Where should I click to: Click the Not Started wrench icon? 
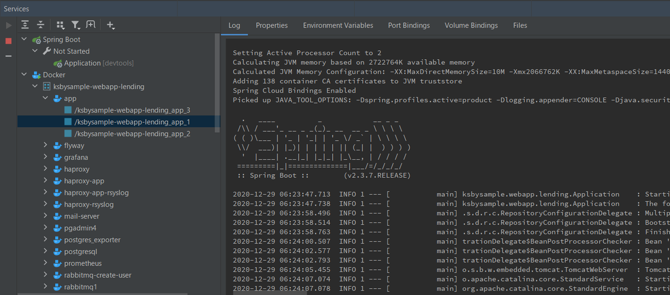coord(47,51)
